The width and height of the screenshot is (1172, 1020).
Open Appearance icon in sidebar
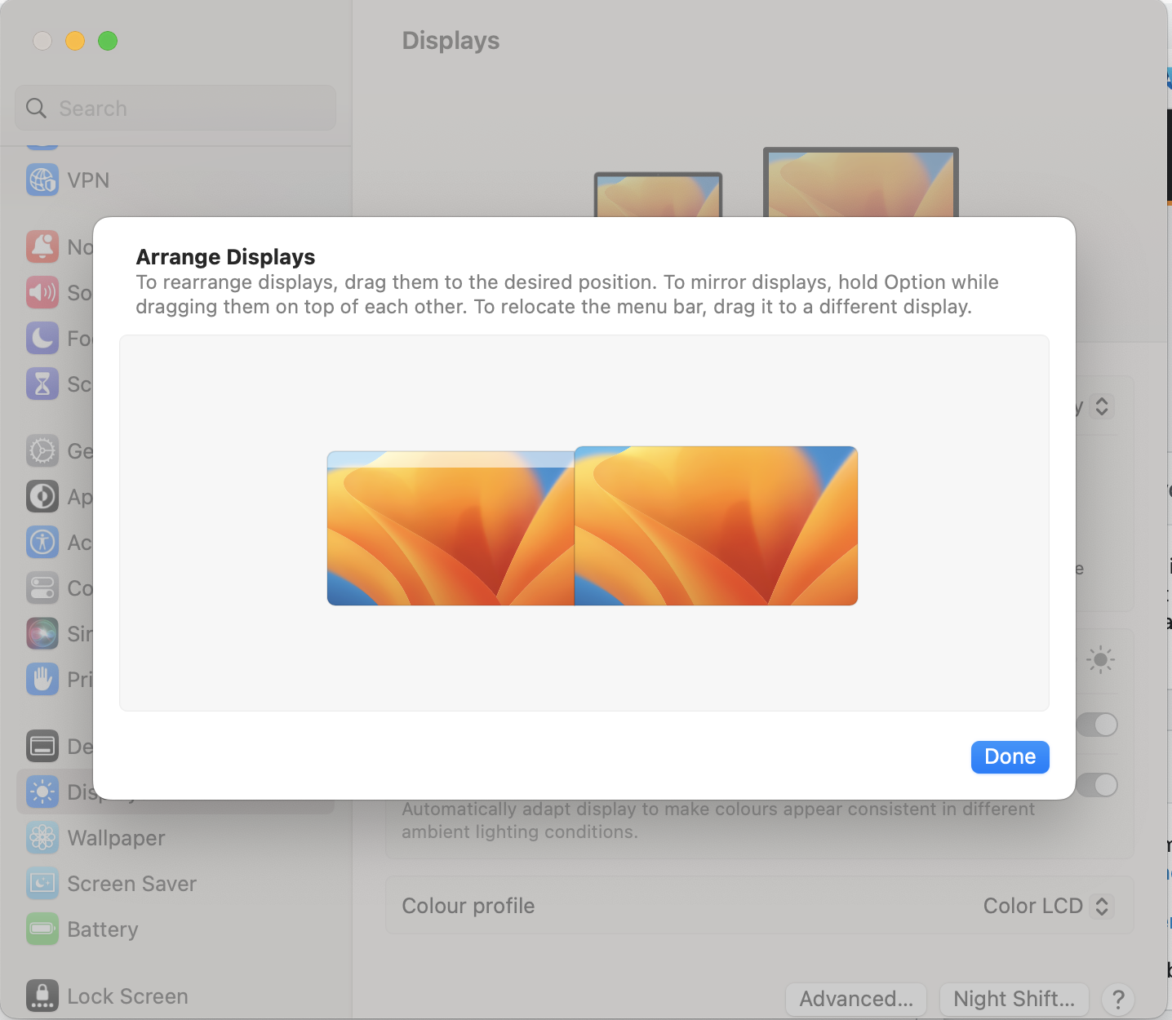click(x=42, y=496)
